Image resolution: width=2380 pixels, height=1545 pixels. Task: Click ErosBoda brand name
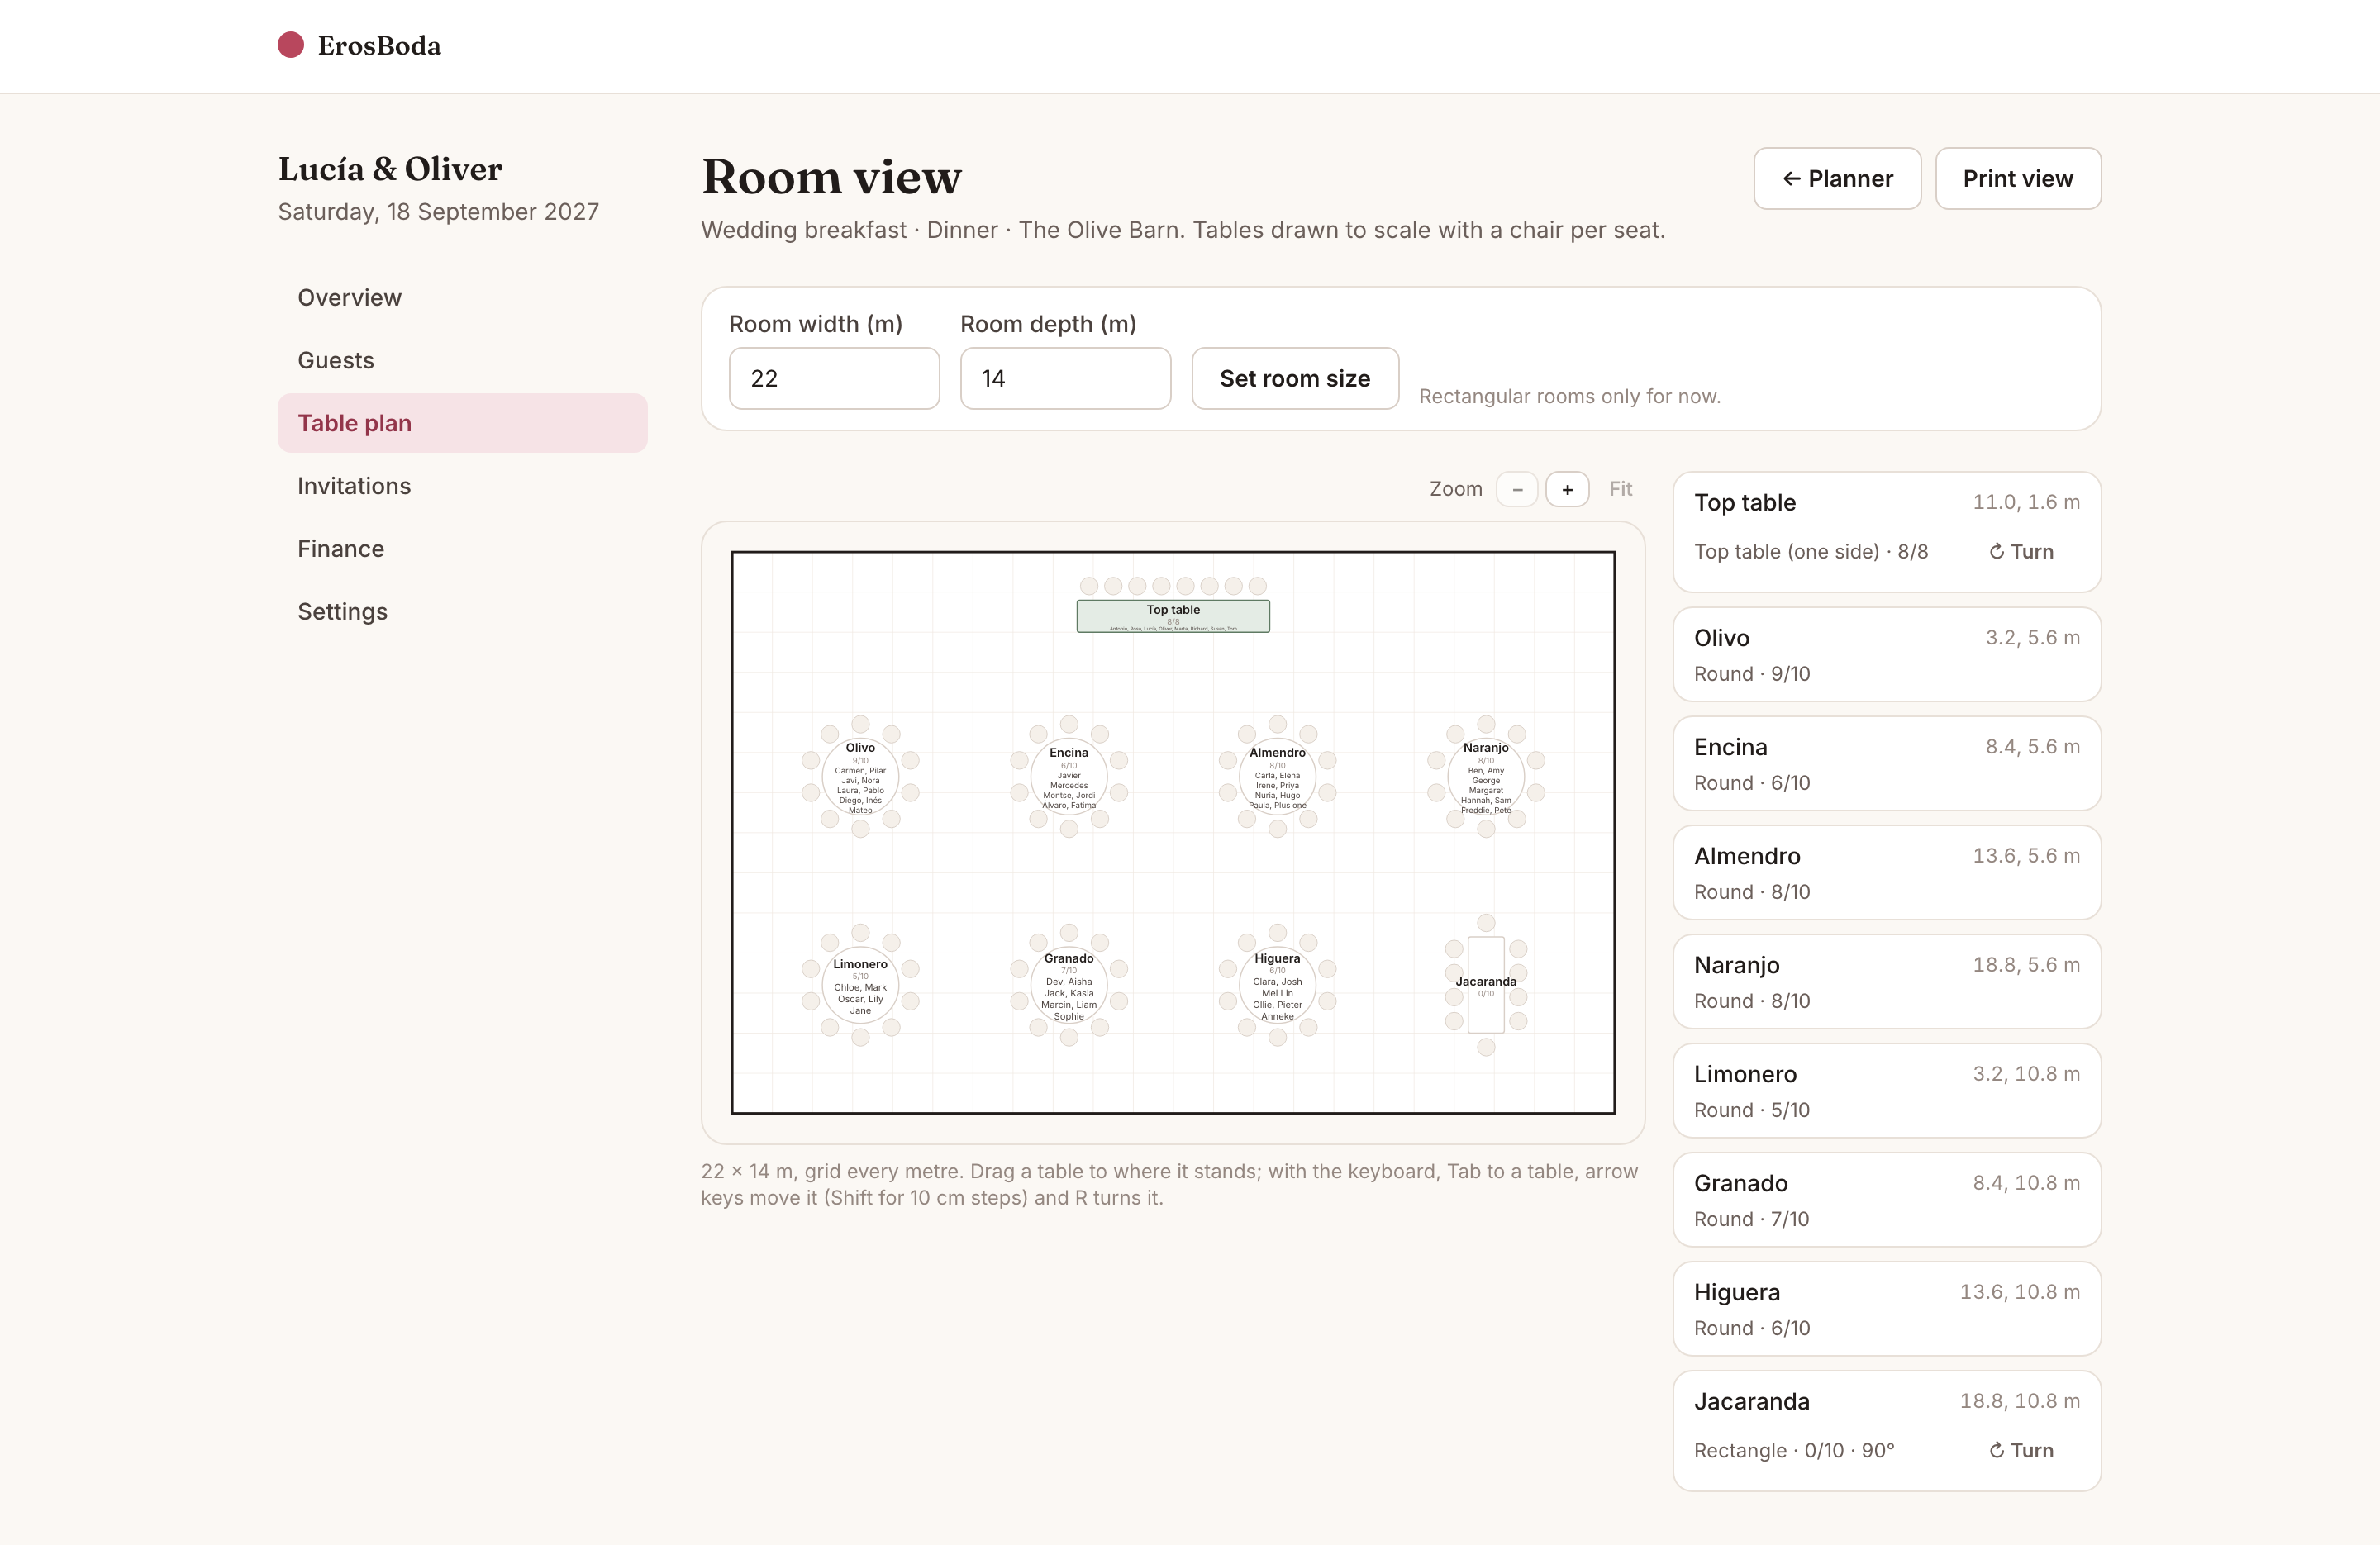(379, 45)
